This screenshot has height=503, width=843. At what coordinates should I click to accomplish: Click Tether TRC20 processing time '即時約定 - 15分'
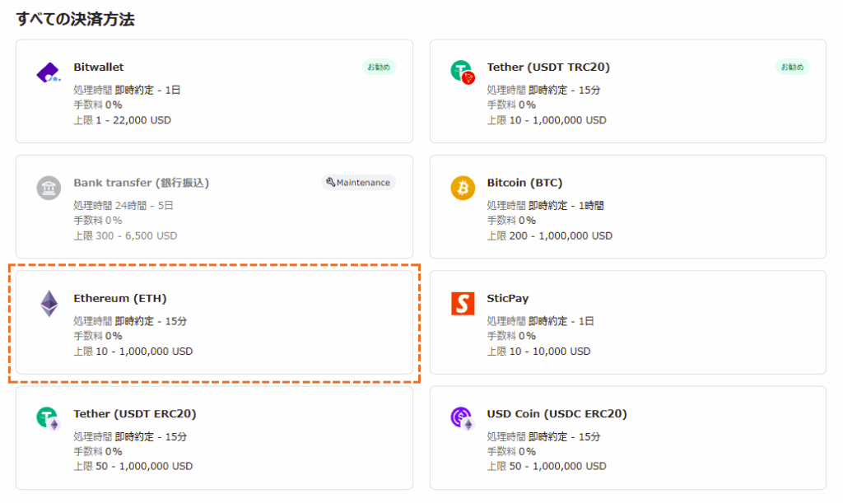pyautogui.click(x=565, y=90)
